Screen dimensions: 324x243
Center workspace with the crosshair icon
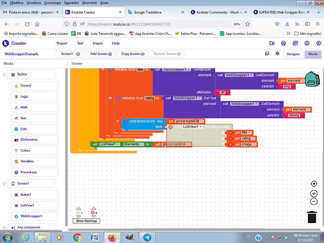[x=314, y=184]
